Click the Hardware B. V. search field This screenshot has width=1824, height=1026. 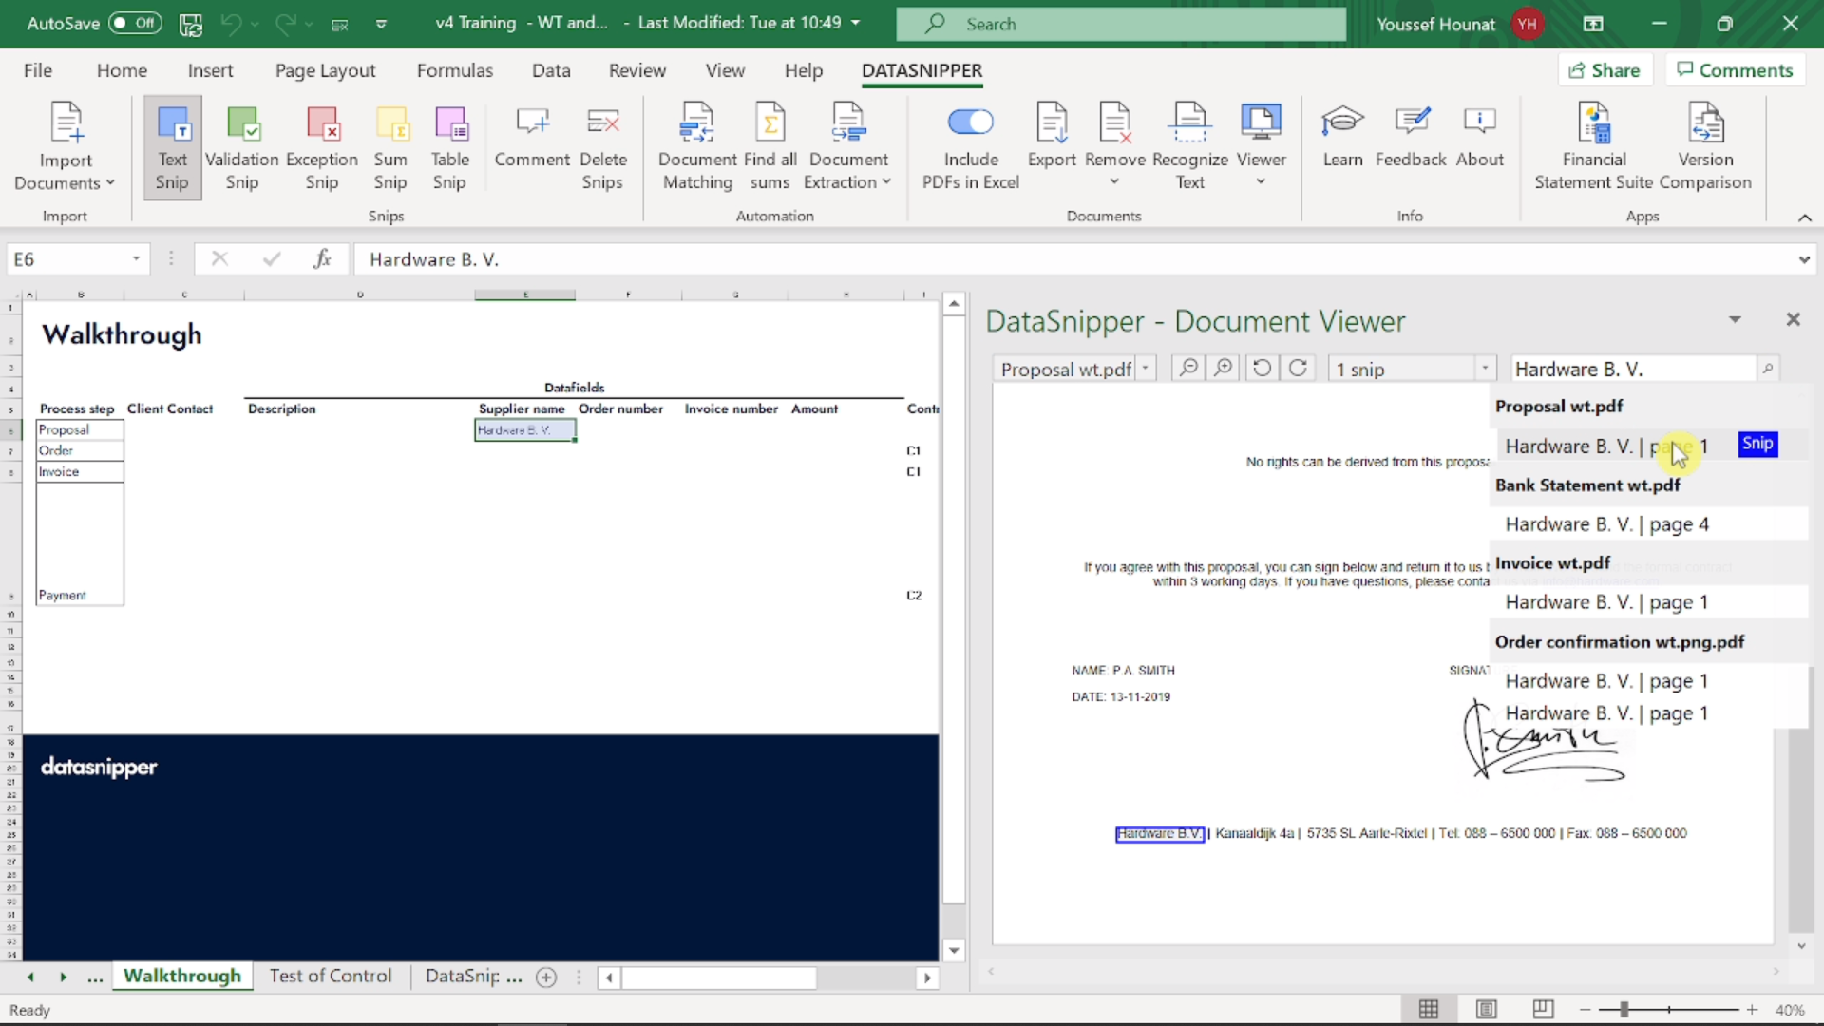[x=1632, y=369]
